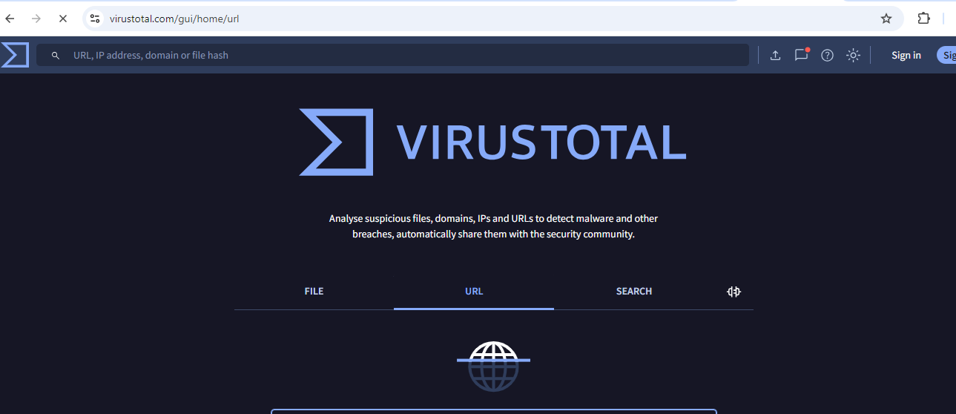Open the notifications chat bubble icon
This screenshot has width=956, height=414.
coord(801,55)
